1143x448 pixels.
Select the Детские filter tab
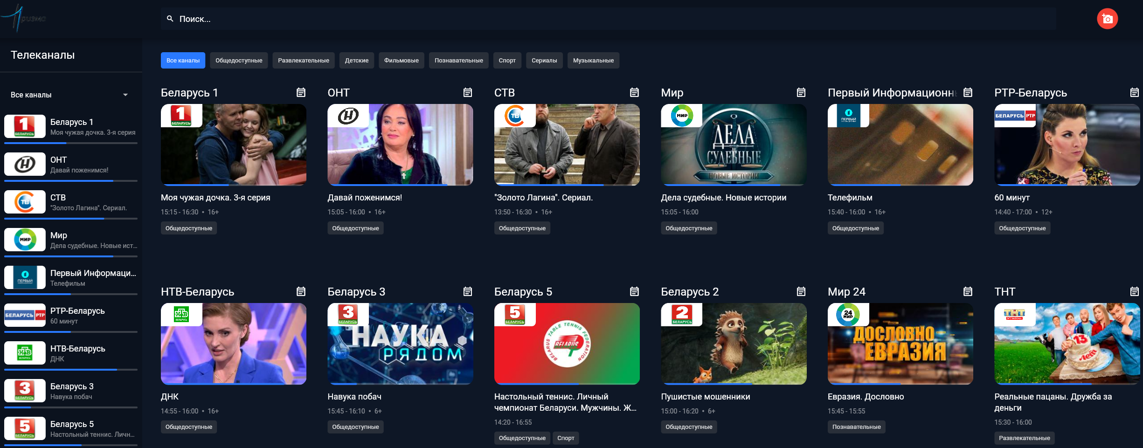pos(357,60)
